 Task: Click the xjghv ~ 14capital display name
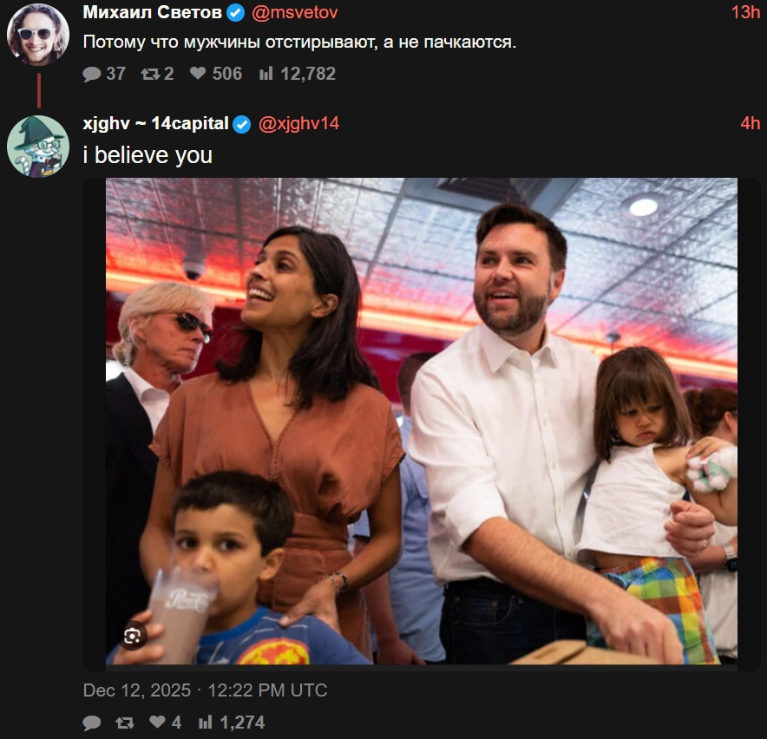[156, 124]
